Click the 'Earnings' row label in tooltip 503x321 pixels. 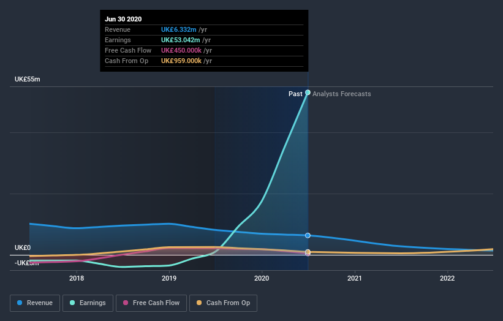118,40
